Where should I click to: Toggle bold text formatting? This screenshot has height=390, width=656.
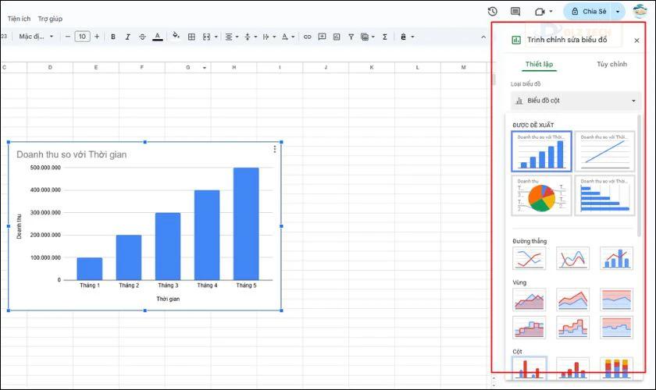[x=113, y=37]
